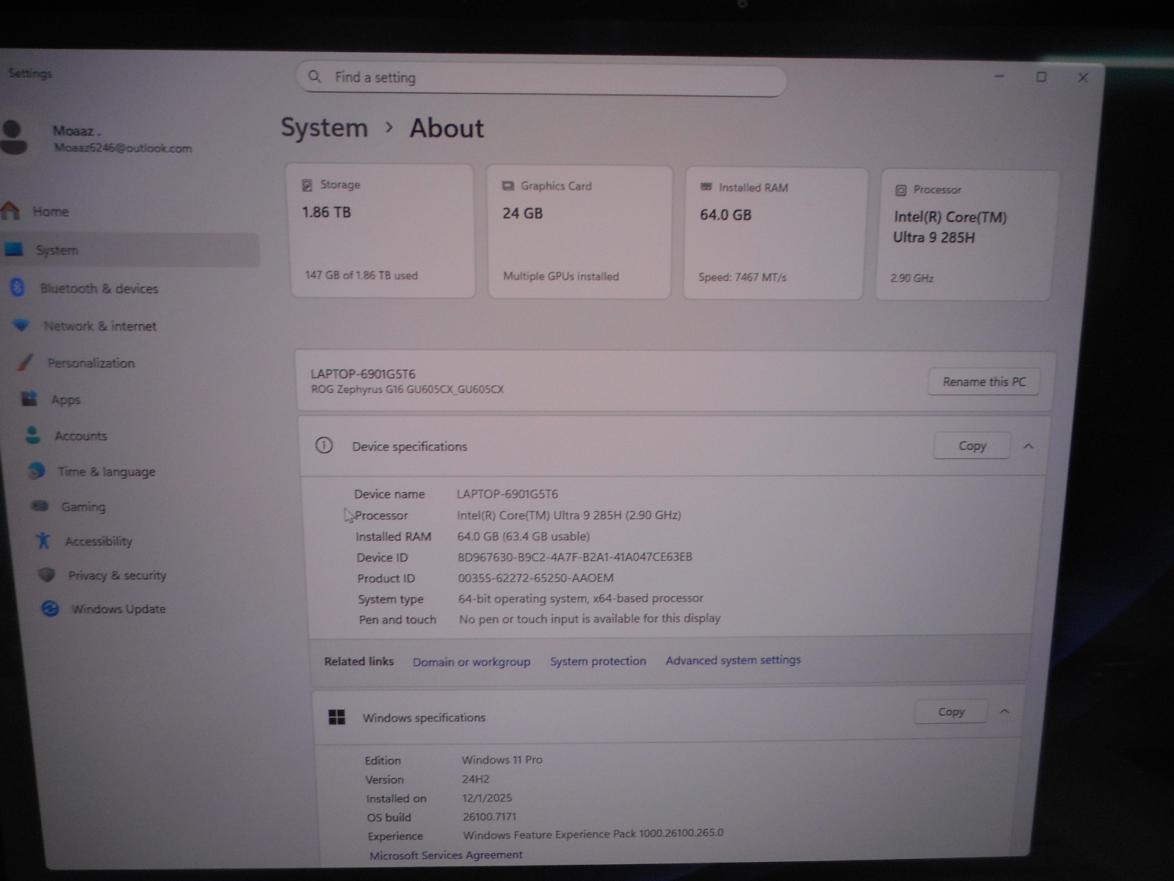Click the Privacy shield icon
1174x881 pixels.
coord(47,575)
